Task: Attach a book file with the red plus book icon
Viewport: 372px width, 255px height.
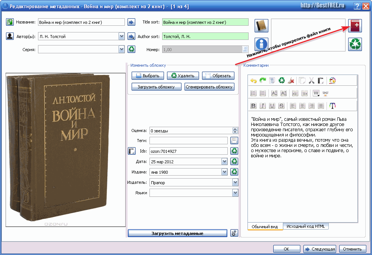Action: (x=355, y=26)
